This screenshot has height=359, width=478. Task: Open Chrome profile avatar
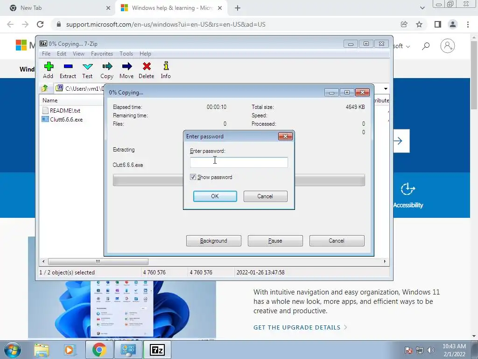453,24
